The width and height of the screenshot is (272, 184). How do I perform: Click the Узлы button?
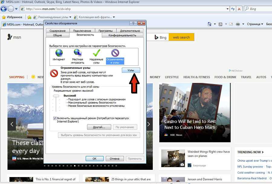click(131, 70)
